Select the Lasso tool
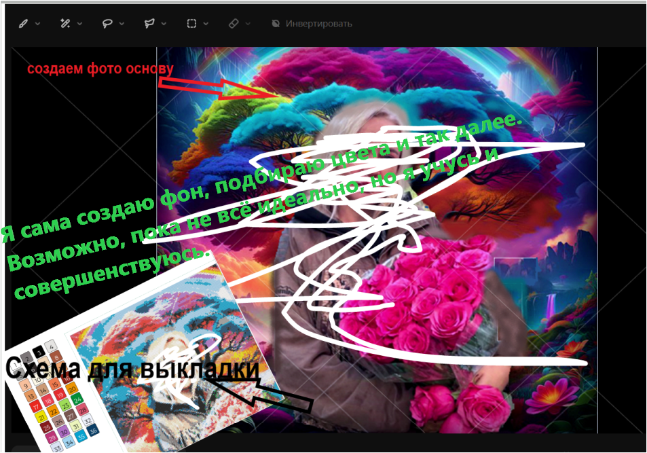This screenshot has width=647, height=453. [x=107, y=24]
